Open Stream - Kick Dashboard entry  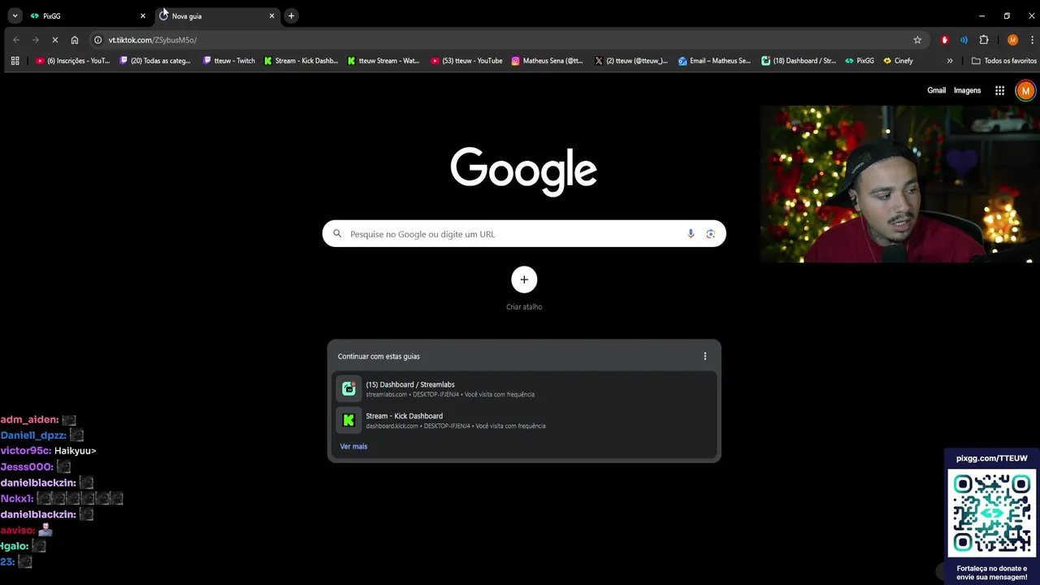tap(524, 420)
